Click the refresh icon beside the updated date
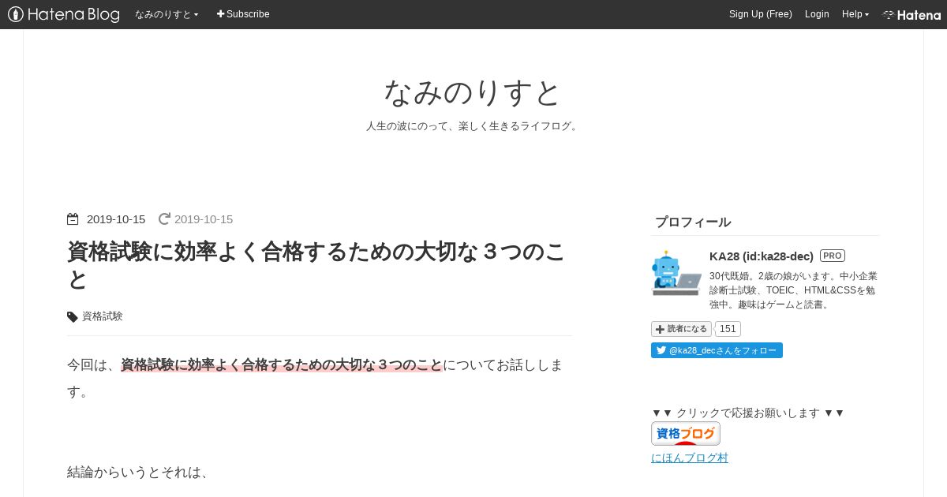The image size is (947, 497). [x=164, y=219]
